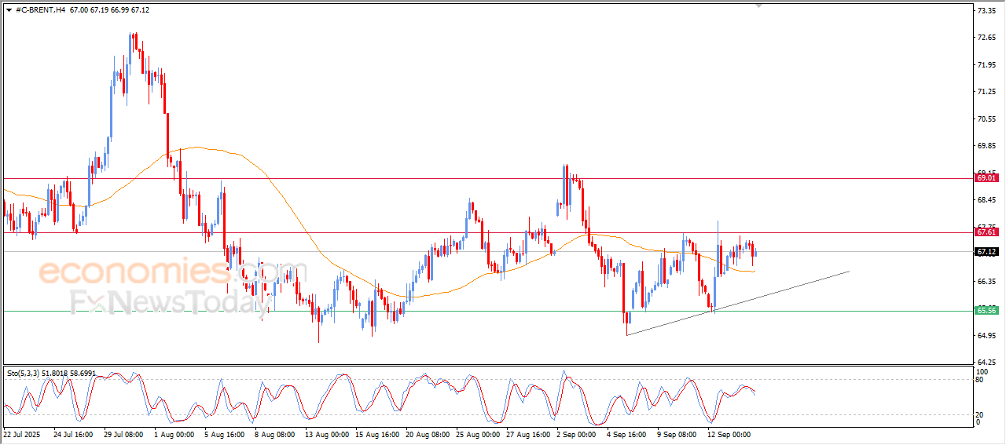Click the 71.25 price scale value
Image resolution: width=1006 pixels, height=445 pixels.
pos(987,92)
